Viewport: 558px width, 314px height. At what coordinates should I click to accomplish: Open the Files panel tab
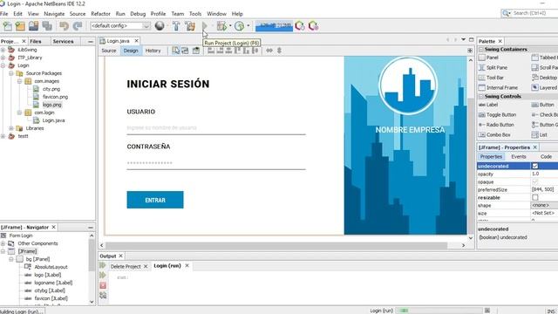pos(36,41)
